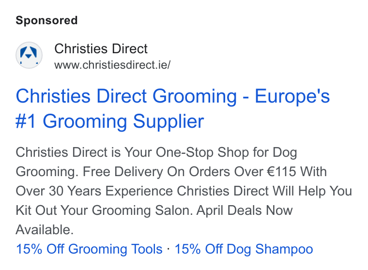The width and height of the screenshot is (368, 270).
Task: Open the 15% Off Grooming Tools sitelink
Action: pyautogui.click(x=89, y=249)
